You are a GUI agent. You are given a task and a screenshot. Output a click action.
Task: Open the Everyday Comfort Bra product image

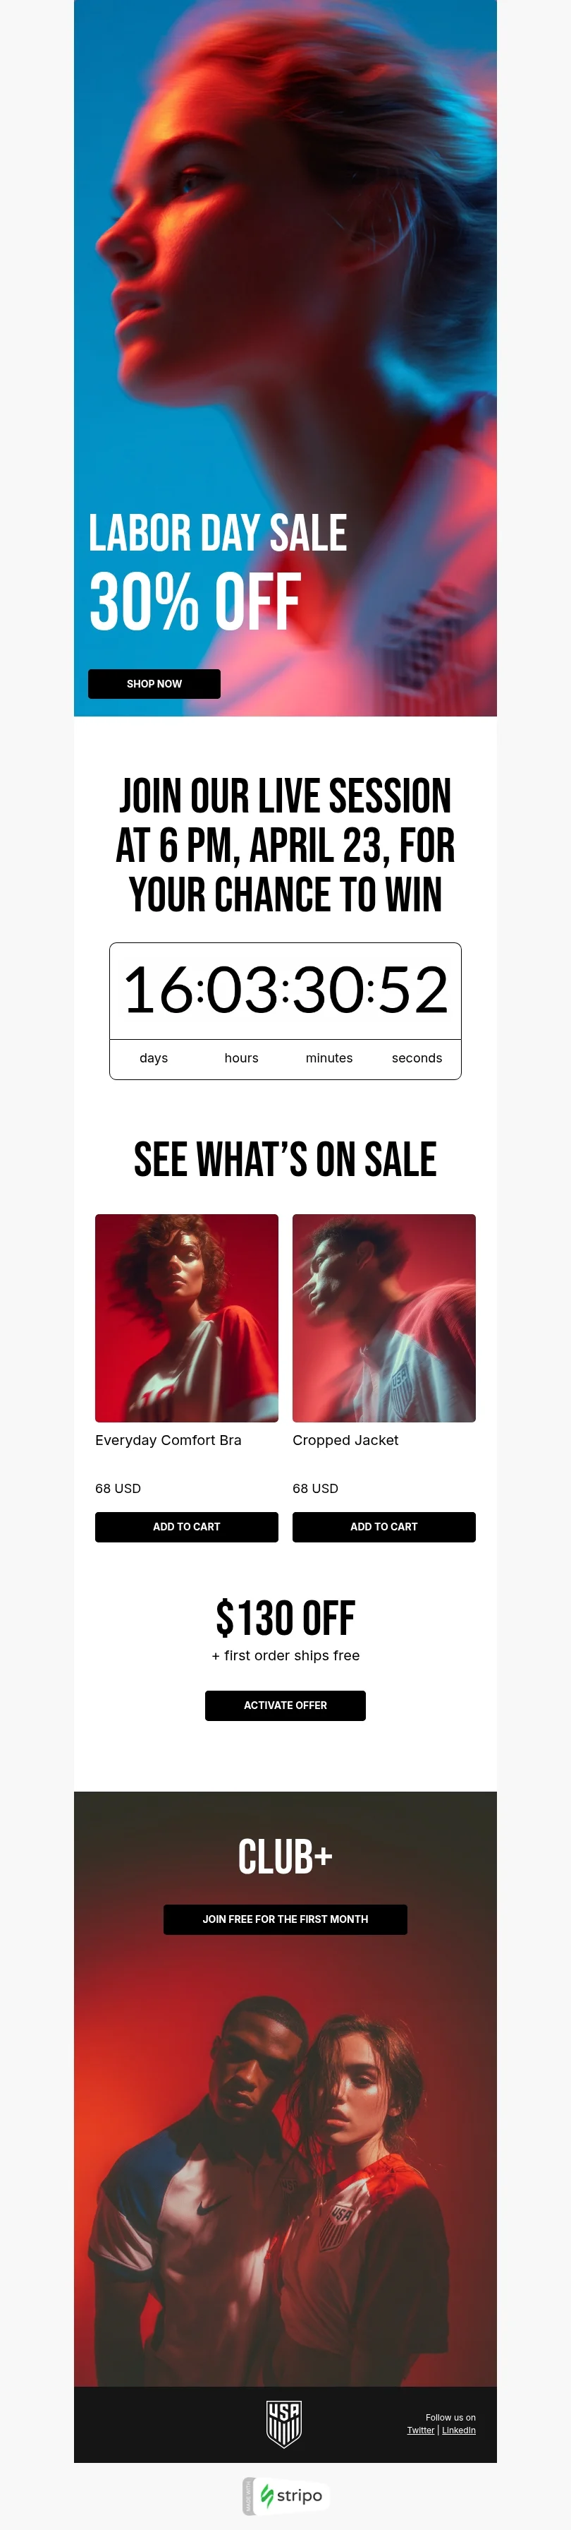click(x=186, y=1317)
